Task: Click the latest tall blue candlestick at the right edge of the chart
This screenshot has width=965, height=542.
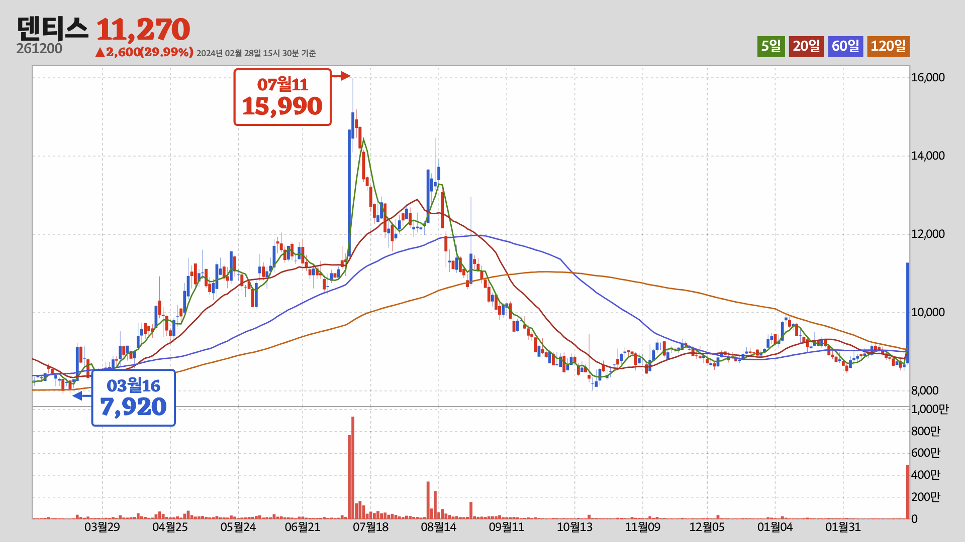Action: (x=908, y=313)
